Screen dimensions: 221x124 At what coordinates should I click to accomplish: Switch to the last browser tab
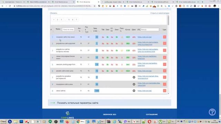187,2
